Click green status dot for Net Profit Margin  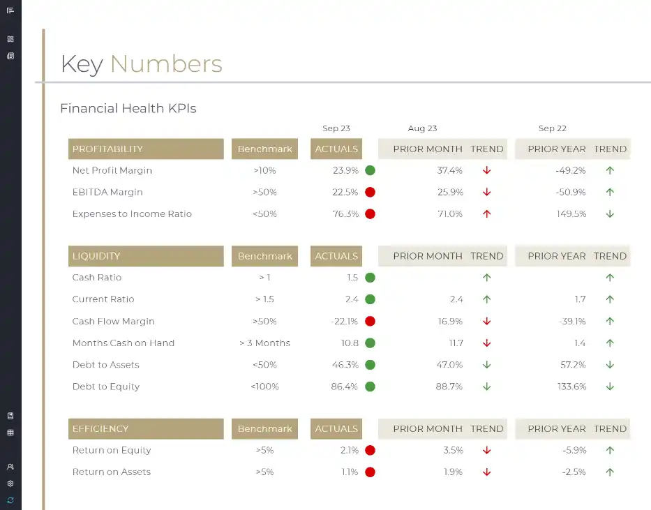pyautogui.click(x=370, y=170)
